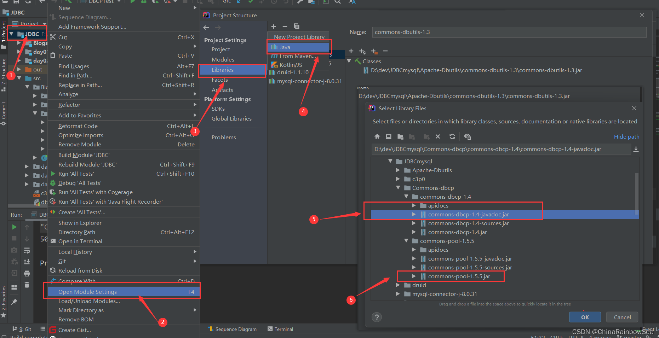
Task: Click the file tree vertical scrollbar
Action: click(636, 194)
